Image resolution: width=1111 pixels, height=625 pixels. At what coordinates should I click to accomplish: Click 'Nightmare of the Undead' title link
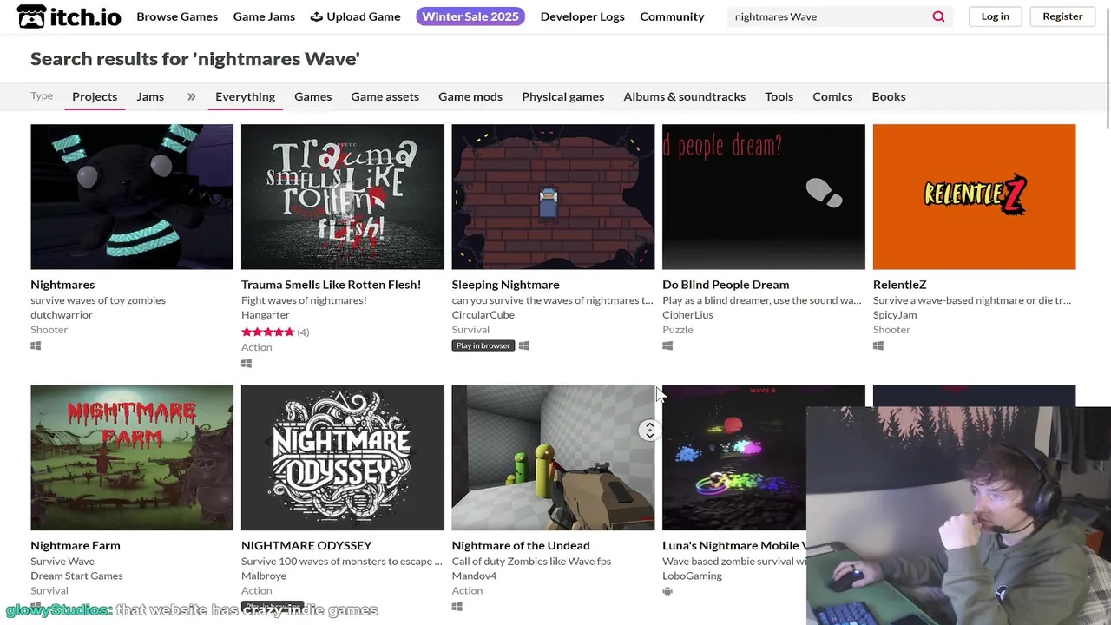click(x=521, y=545)
